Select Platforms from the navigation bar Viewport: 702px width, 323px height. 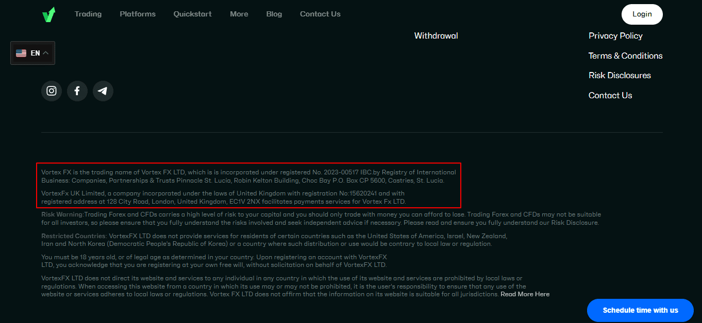click(137, 14)
